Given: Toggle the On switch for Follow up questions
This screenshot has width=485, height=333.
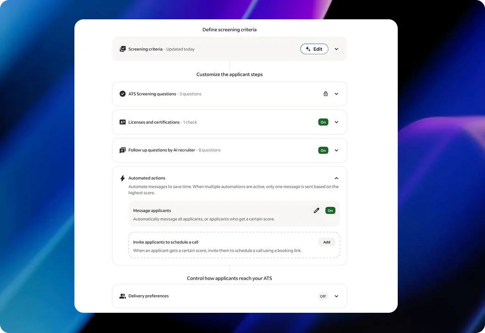Looking at the screenshot, I should pyautogui.click(x=323, y=150).
